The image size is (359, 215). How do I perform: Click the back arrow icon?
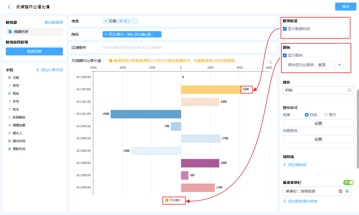pyautogui.click(x=9, y=7)
